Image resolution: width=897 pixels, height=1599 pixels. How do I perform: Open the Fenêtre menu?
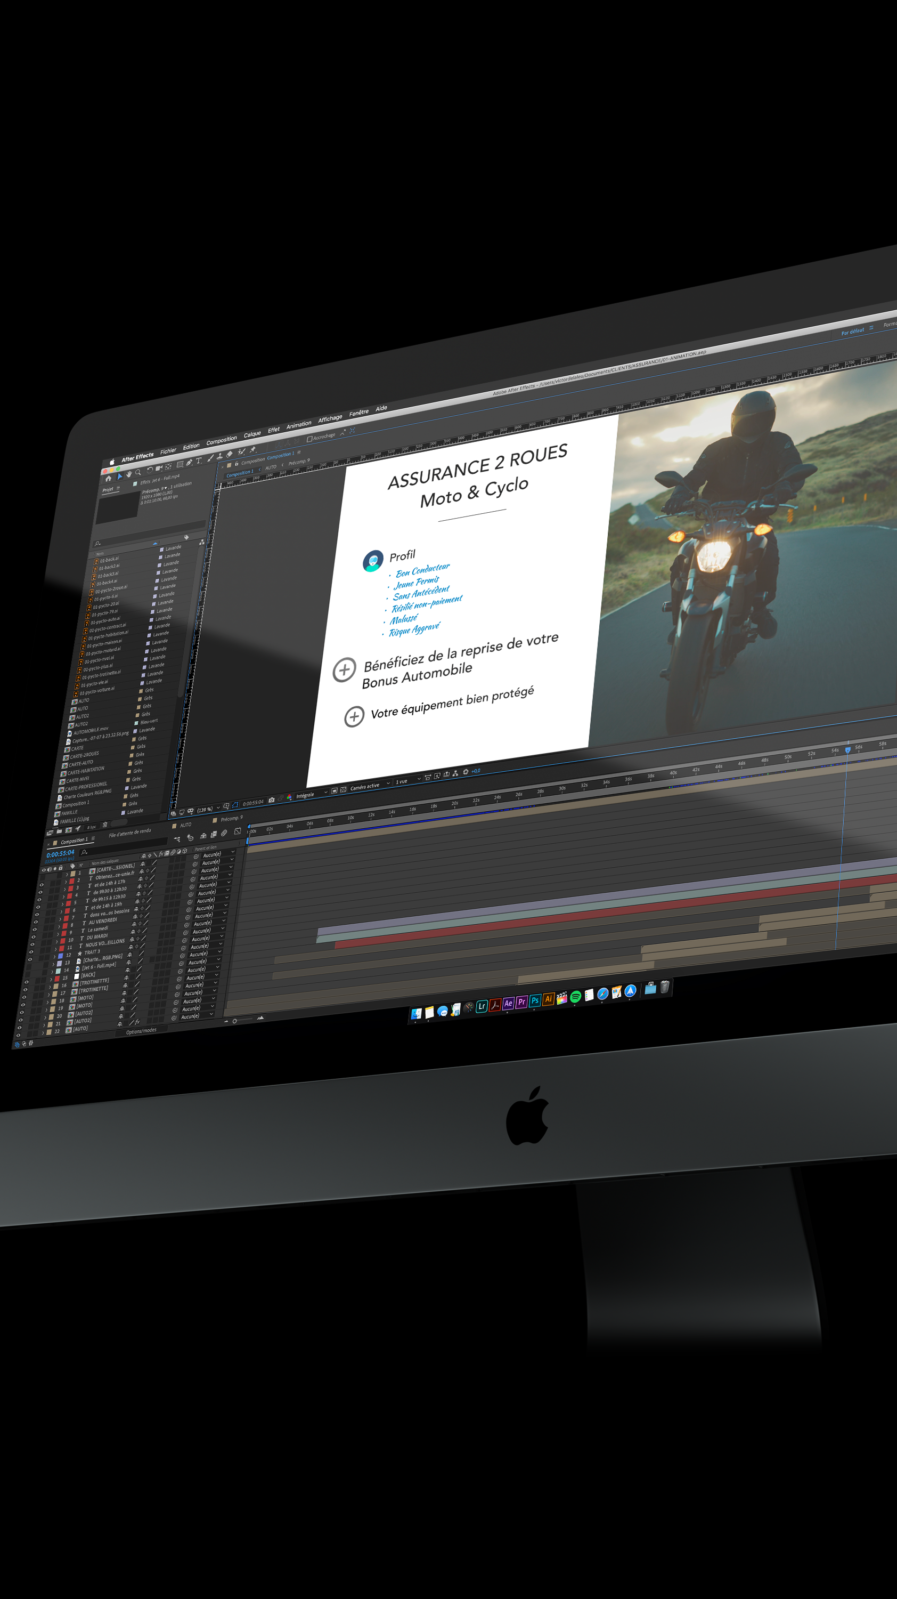pyautogui.click(x=358, y=413)
